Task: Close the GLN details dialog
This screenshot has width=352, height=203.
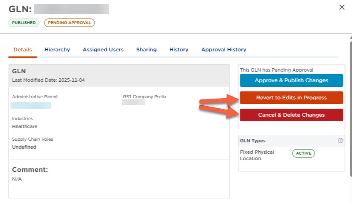Action: point(342,7)
